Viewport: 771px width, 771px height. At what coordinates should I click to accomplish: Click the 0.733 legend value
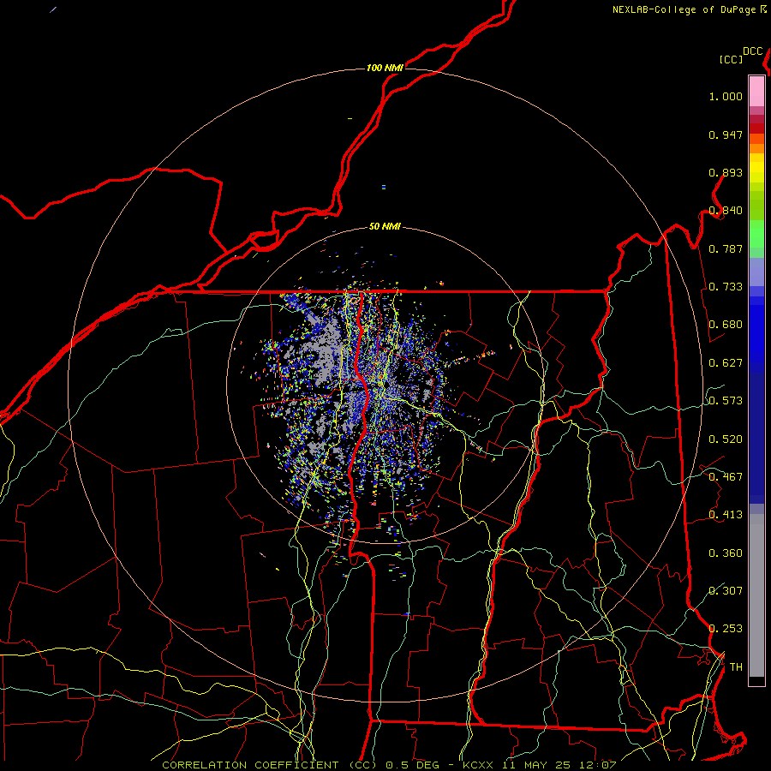[x=726, y=287]
